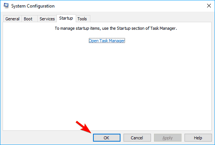This screenshot has width=215, height=145.
Task: Select the Startup tab
Action: 66,18
